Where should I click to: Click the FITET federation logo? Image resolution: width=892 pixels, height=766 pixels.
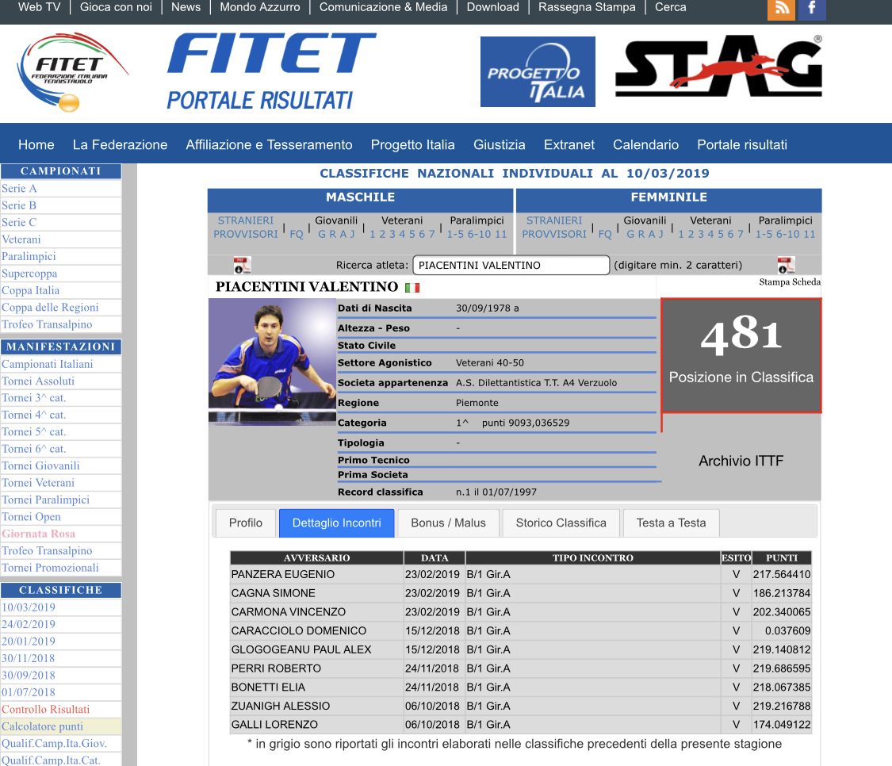pyautogui.click(x=72, y=71)
